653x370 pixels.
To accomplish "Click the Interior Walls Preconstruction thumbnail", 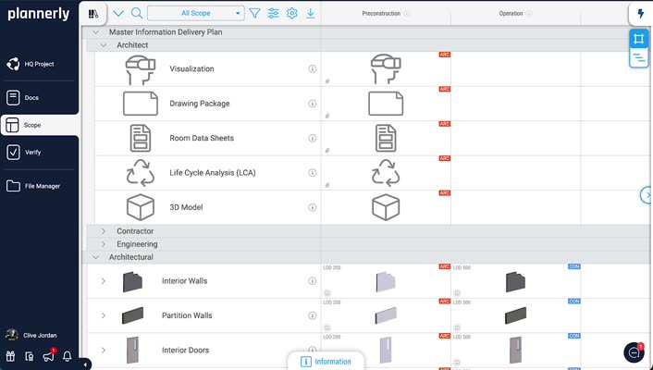I will pos(386,282).
